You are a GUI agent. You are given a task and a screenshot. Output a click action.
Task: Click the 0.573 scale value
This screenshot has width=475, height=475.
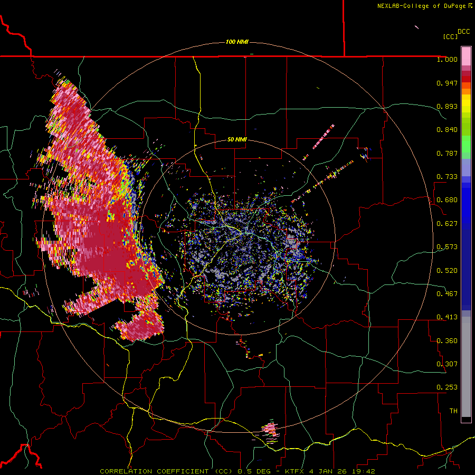pyautogui.click(x=447, y=247)
